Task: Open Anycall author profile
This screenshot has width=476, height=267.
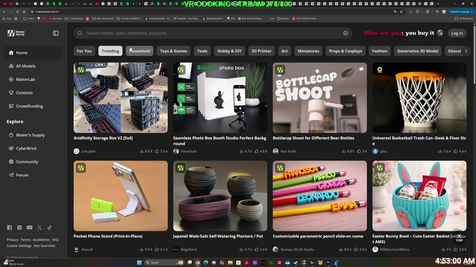Action: pyautogui.click(x=83, y=250)
